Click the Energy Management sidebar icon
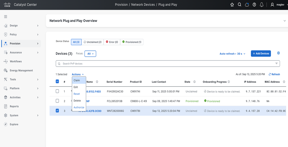Image resolution: width=288 pixels, height=147 pixels. pyautogui.click(x=5, y=70)
